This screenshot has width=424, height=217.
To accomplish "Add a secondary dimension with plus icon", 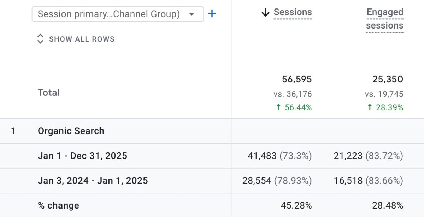I will [212, 14].
